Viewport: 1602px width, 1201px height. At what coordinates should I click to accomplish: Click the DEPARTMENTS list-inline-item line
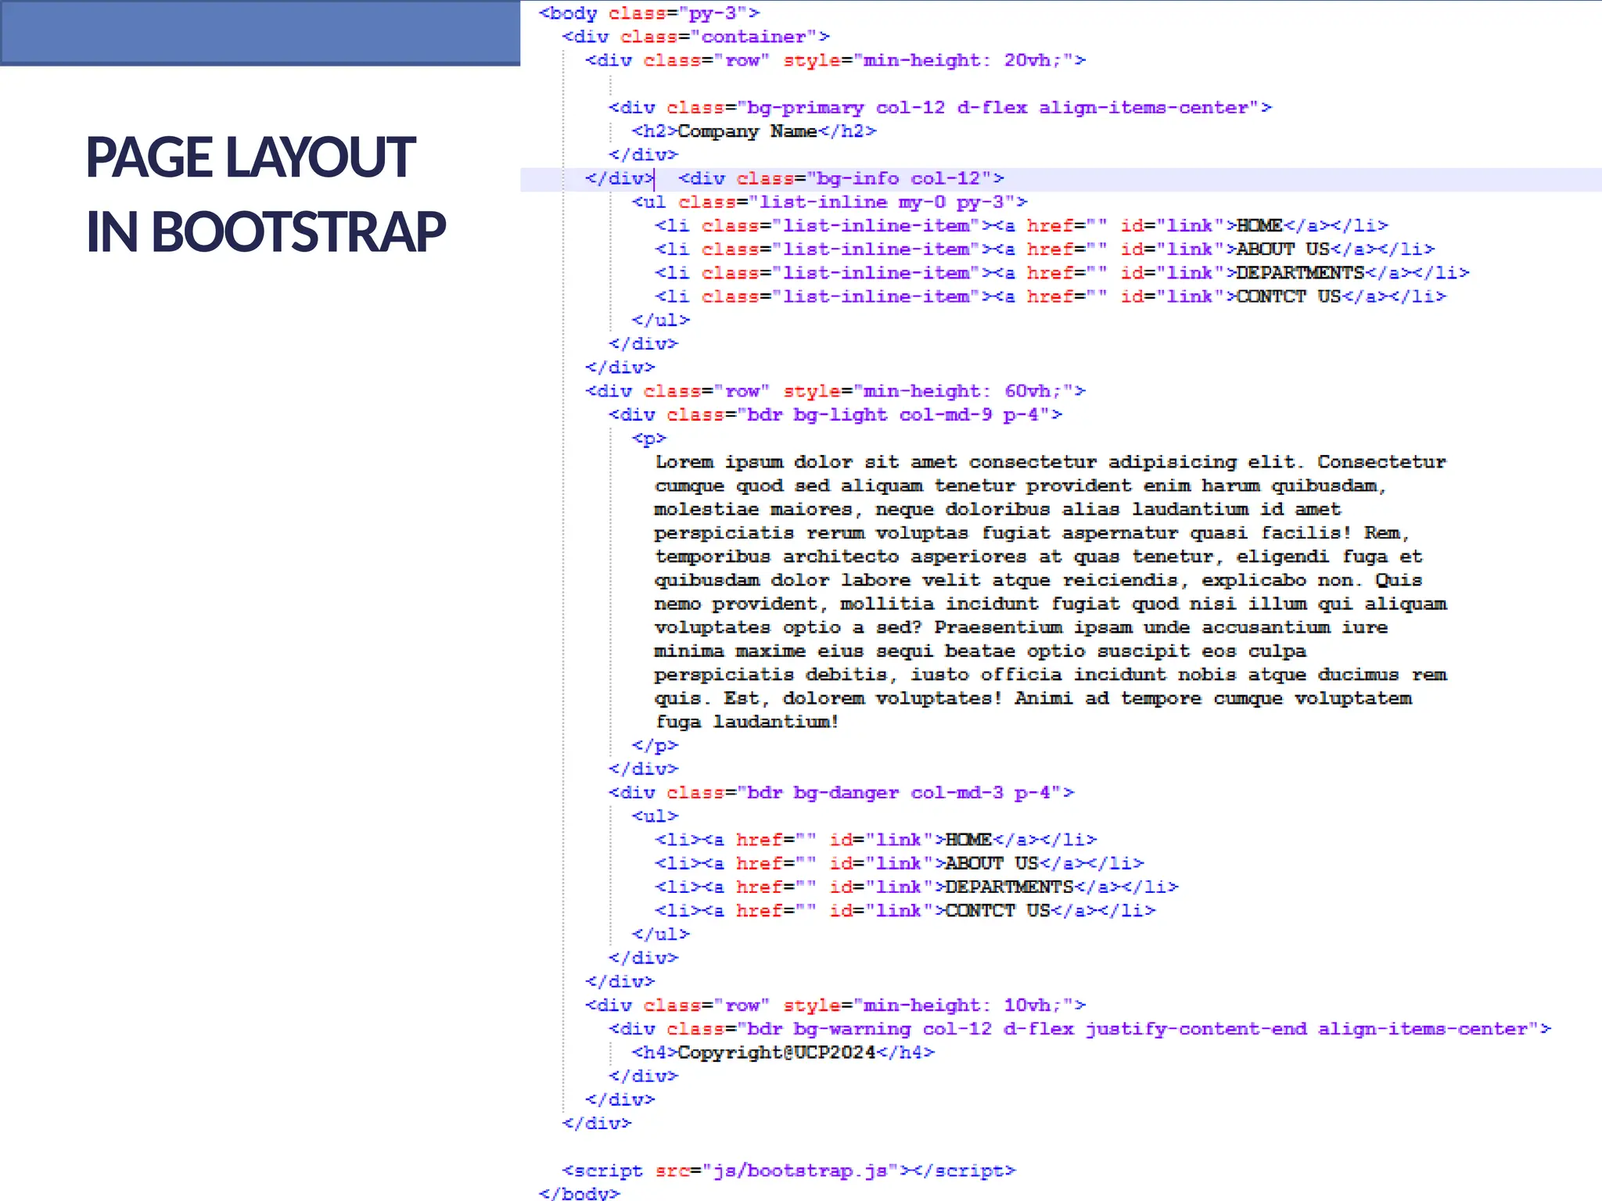tap(1061, 273)
